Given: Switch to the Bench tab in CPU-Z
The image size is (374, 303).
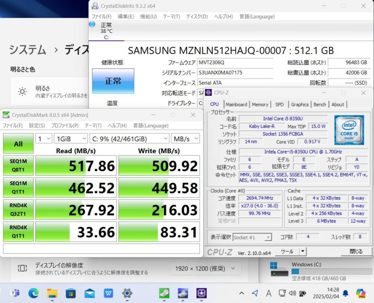Looking at the screenshot, I should pyautogui.click(x=320, y=104).
